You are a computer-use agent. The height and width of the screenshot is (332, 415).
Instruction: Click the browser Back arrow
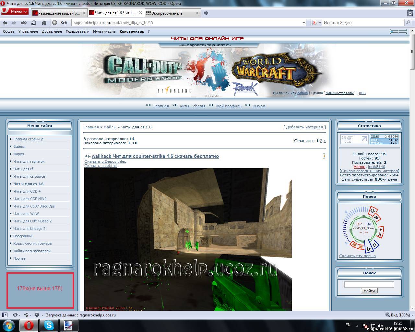click(5, 23)
